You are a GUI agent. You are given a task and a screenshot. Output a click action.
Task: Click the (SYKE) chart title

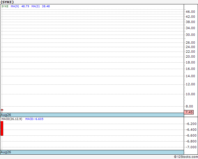point(7,2)
